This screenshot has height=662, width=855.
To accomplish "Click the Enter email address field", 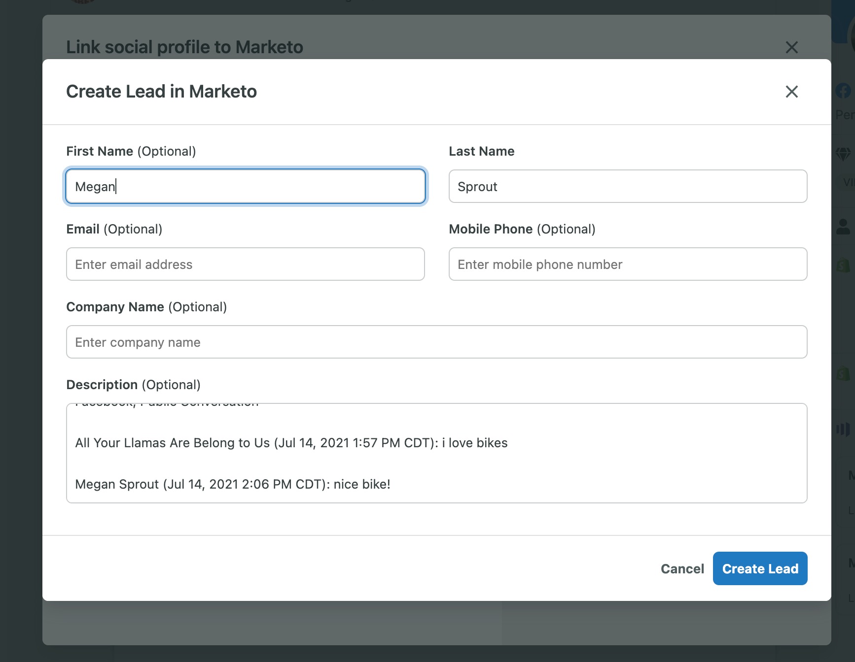I will pos(245,264).
